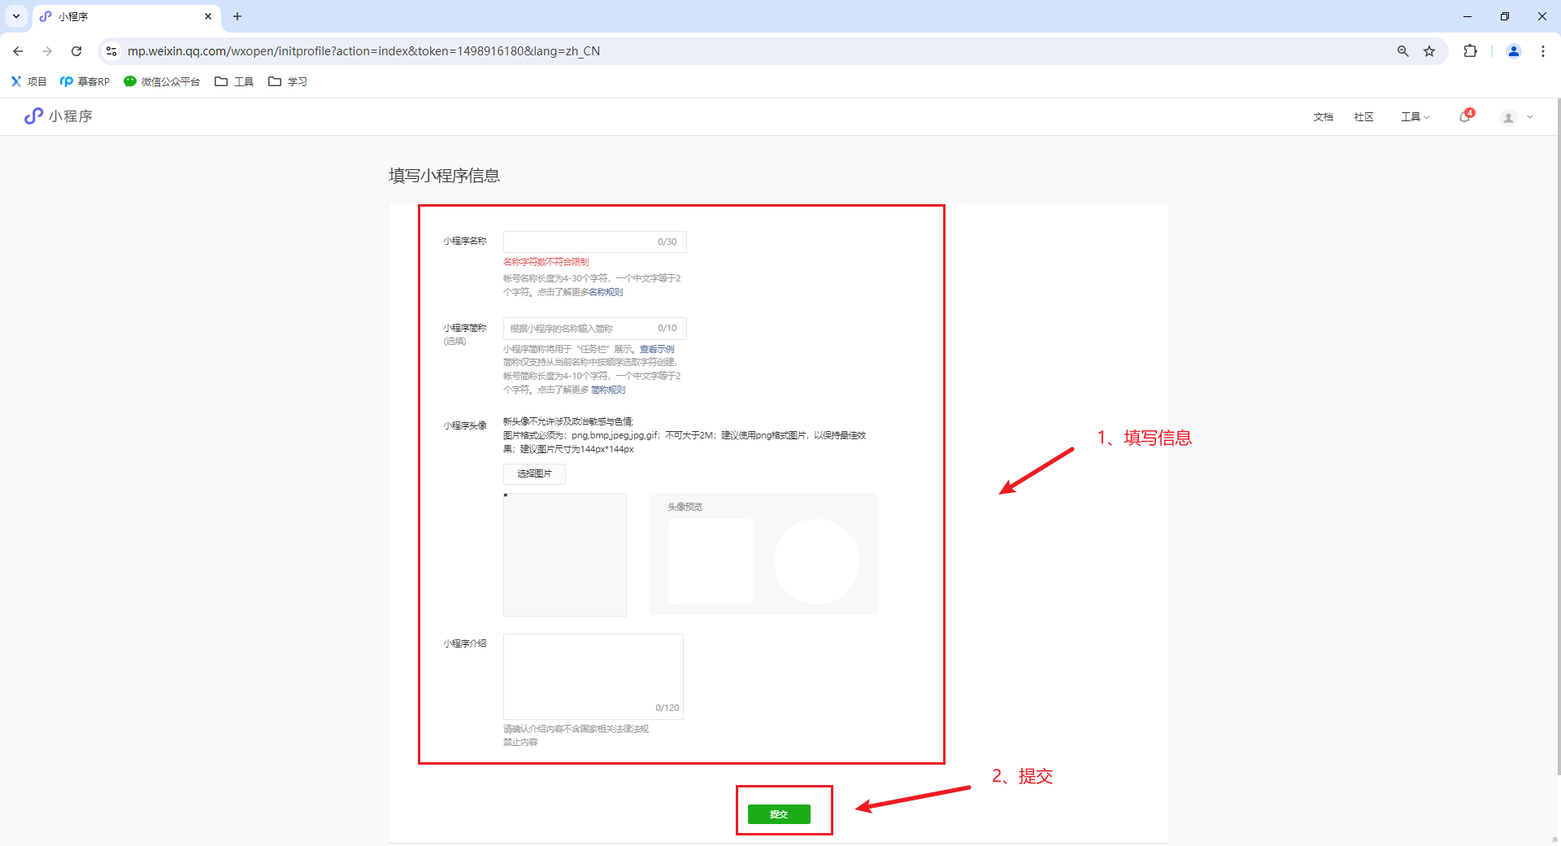This screenshot has width=1561, height=846.
Task: Open the Chrome three-dot menu
Action: (x=1543, y=51)
